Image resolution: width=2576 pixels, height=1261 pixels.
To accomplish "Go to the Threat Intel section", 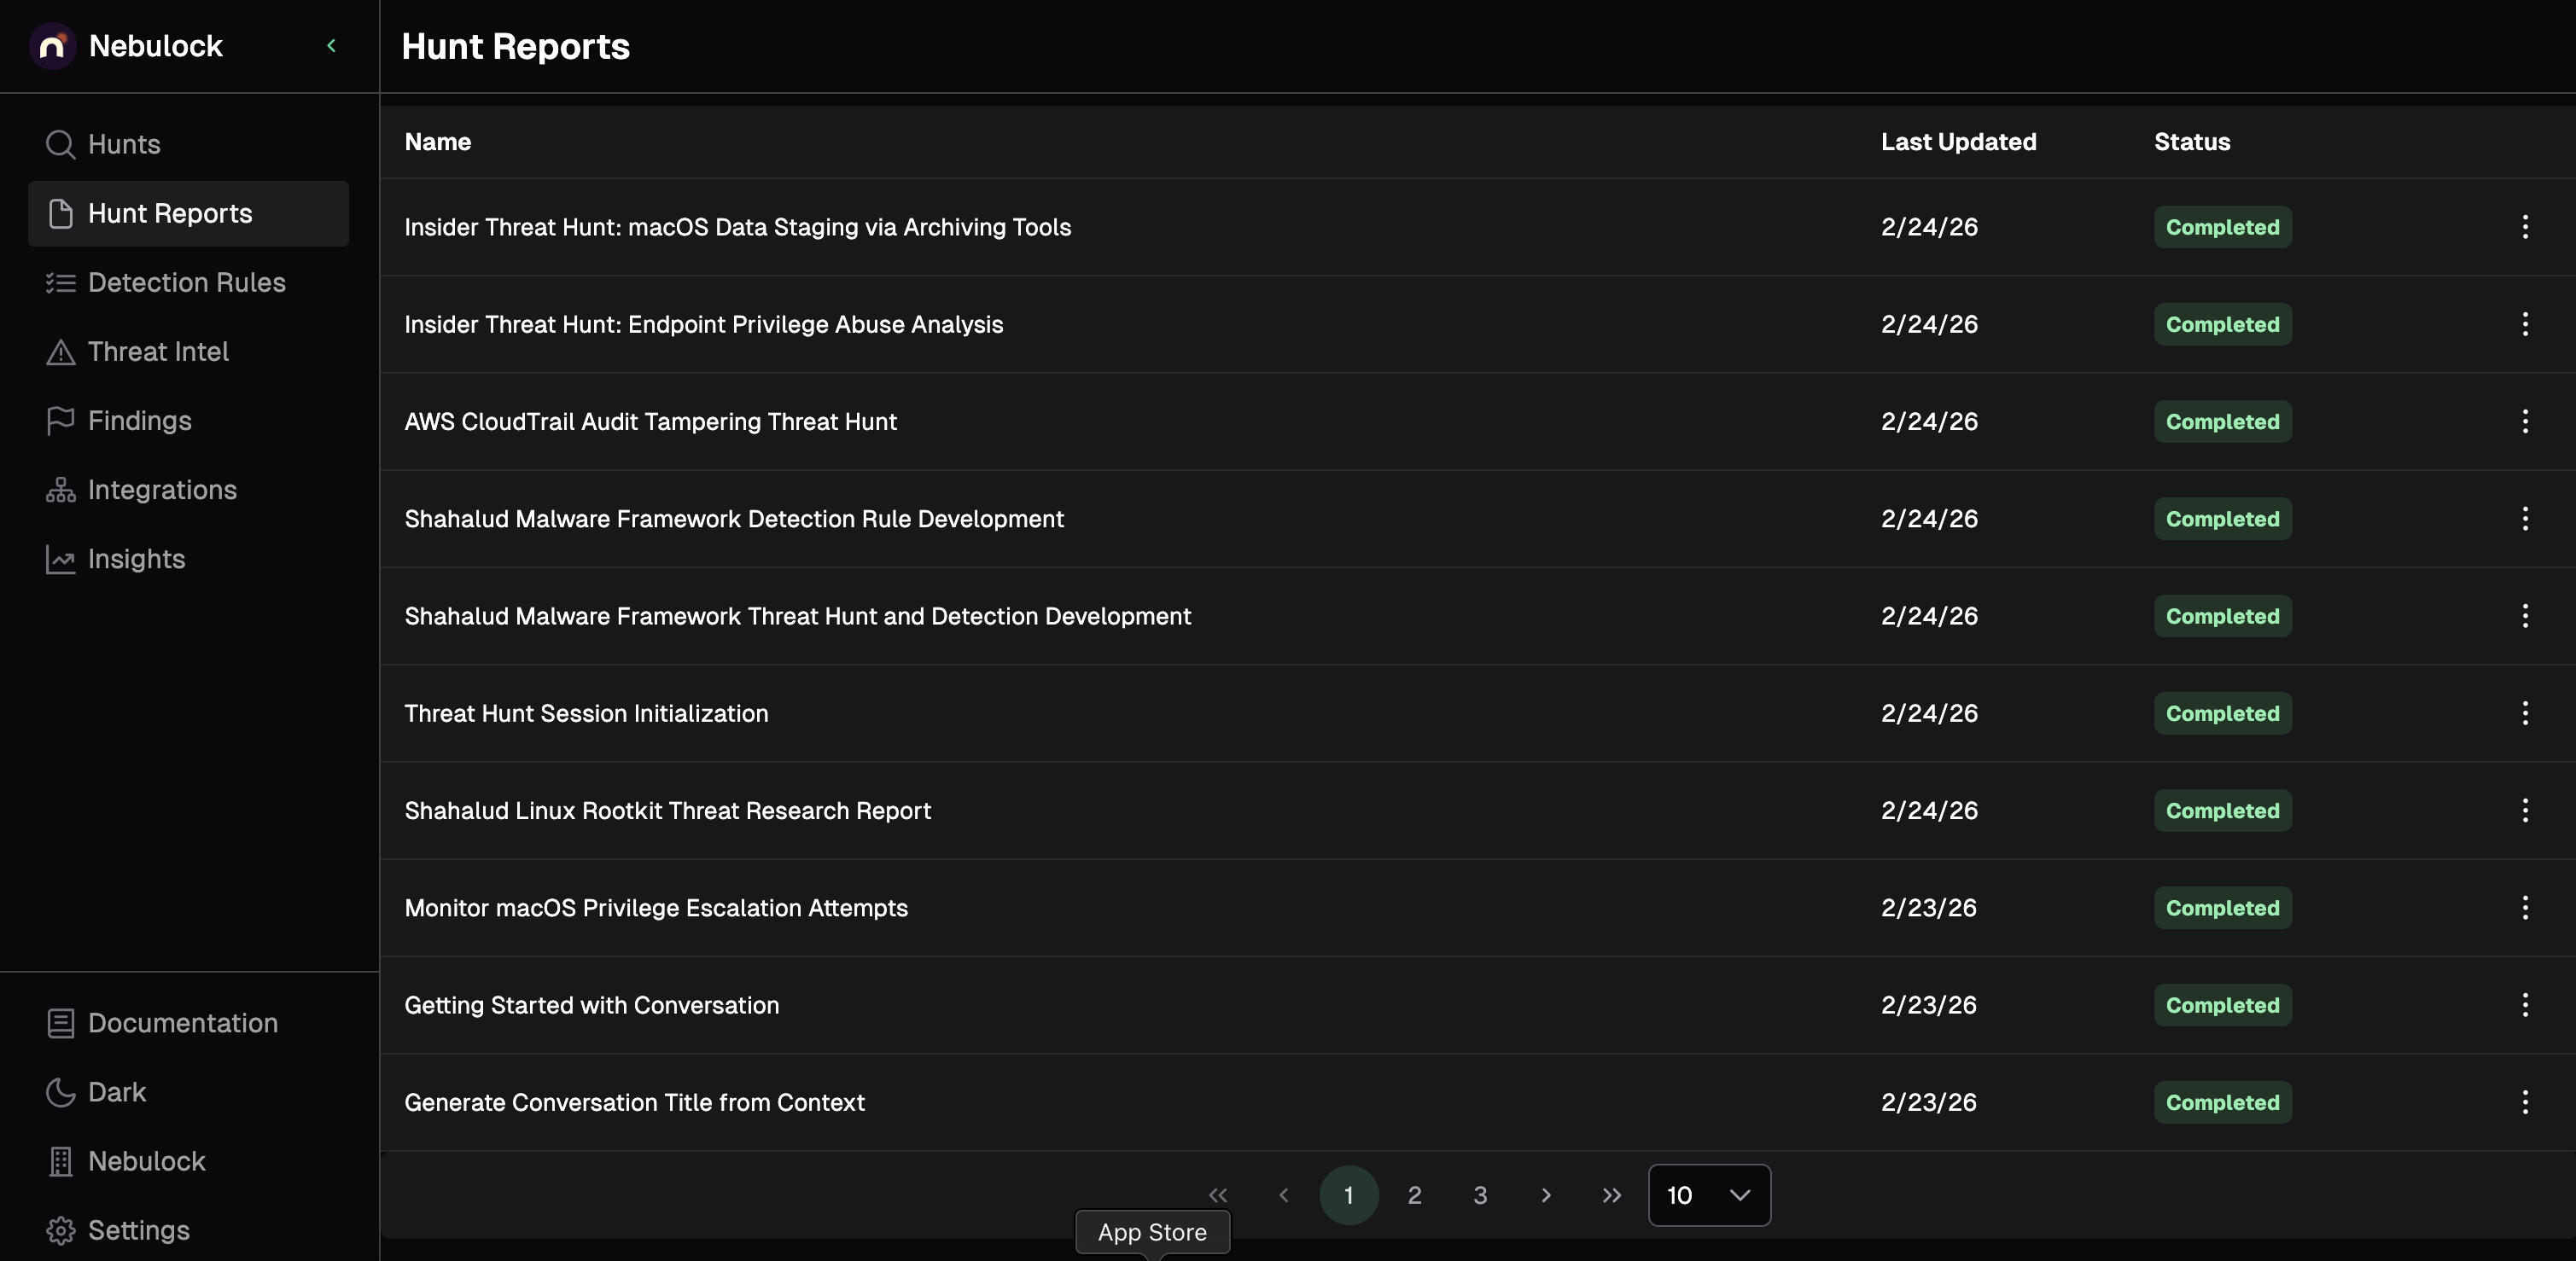I will point(158,352).
